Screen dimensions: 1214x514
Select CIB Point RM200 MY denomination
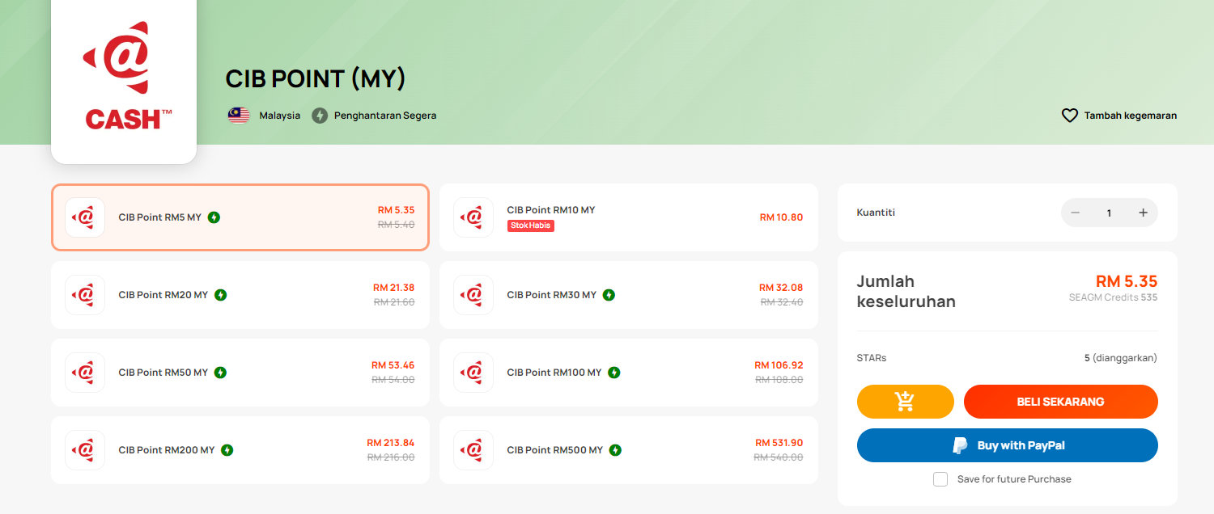240,450
